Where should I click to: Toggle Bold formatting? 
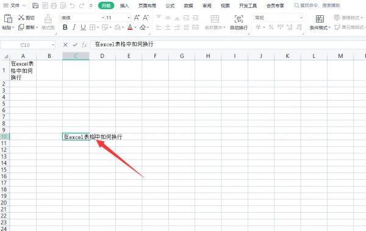[x=65, y=27]
